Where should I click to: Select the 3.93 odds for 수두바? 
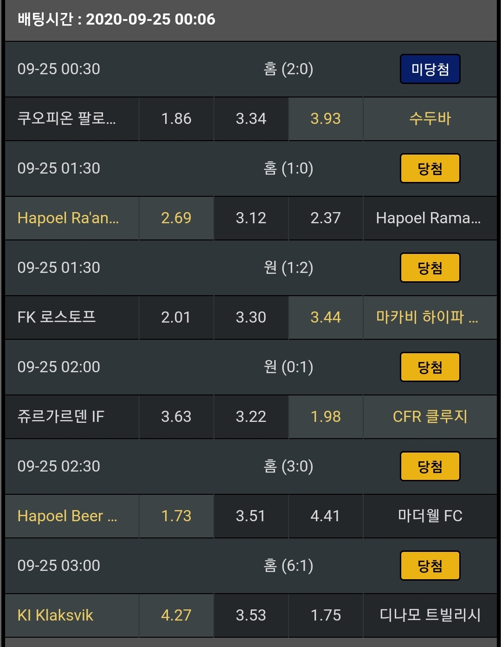coord(325,119)
